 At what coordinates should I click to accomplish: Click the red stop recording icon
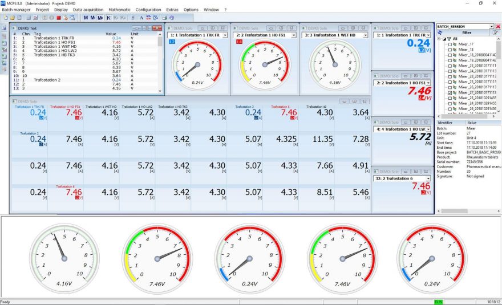(58, 18)
